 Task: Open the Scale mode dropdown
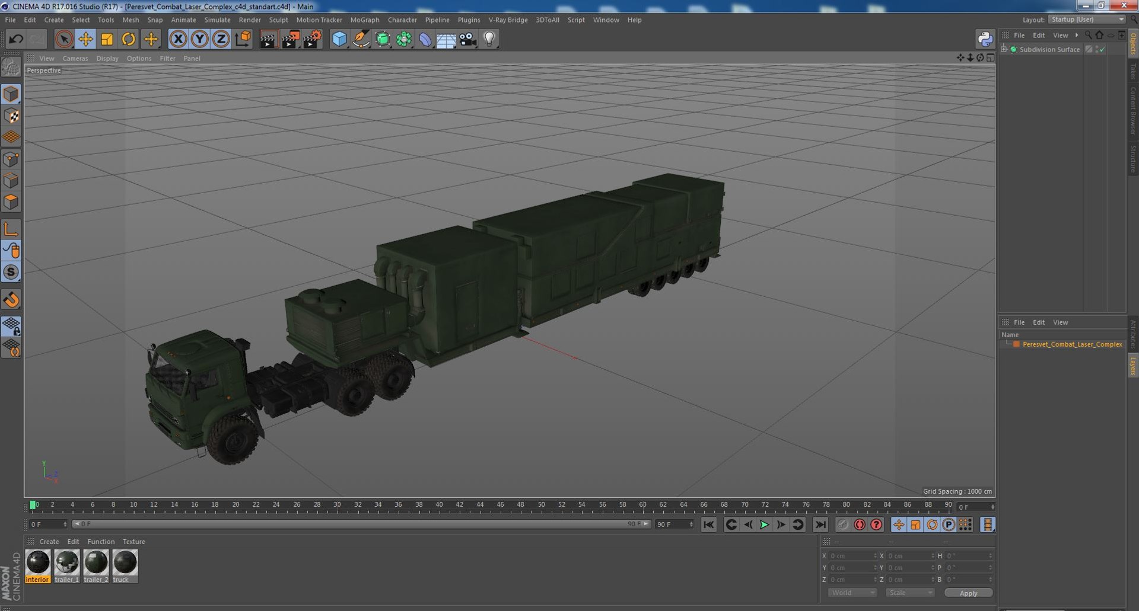tap(909, 593)
